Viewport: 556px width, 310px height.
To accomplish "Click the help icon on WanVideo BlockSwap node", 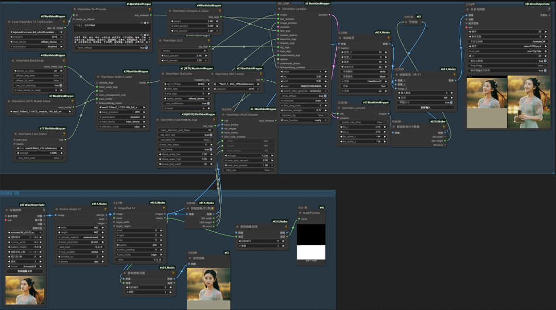I will click(x=64, y=61).
